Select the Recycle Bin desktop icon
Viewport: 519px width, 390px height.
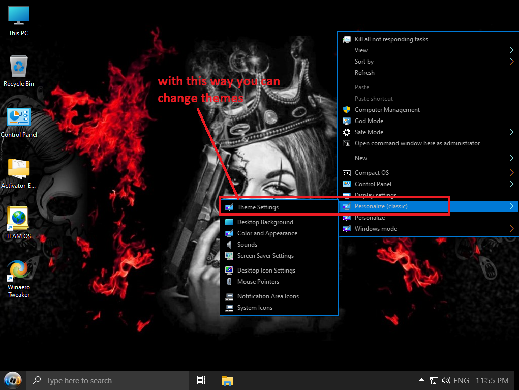coord(18,71)
